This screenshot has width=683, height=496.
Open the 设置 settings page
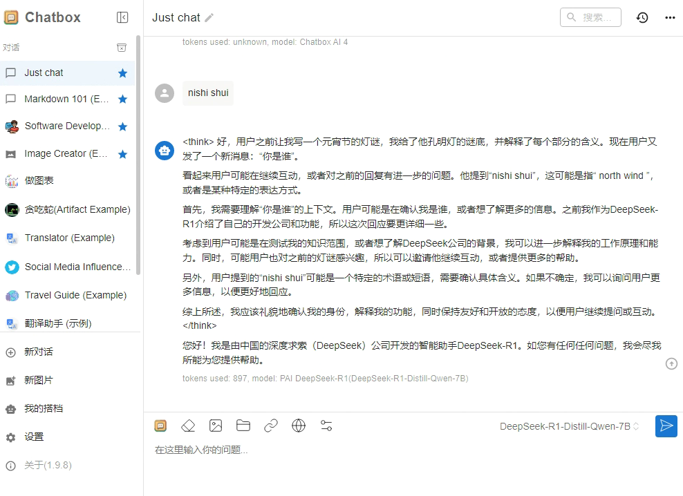pyautogui.click(x=34, y=437)
